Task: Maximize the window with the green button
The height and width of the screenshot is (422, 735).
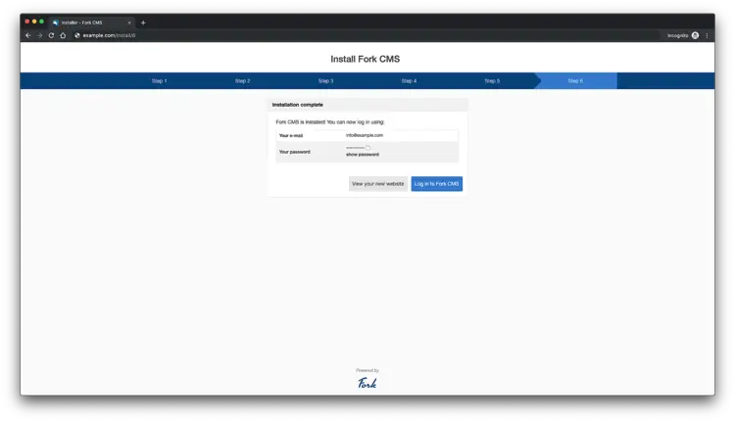Action: tap(41, 22)
